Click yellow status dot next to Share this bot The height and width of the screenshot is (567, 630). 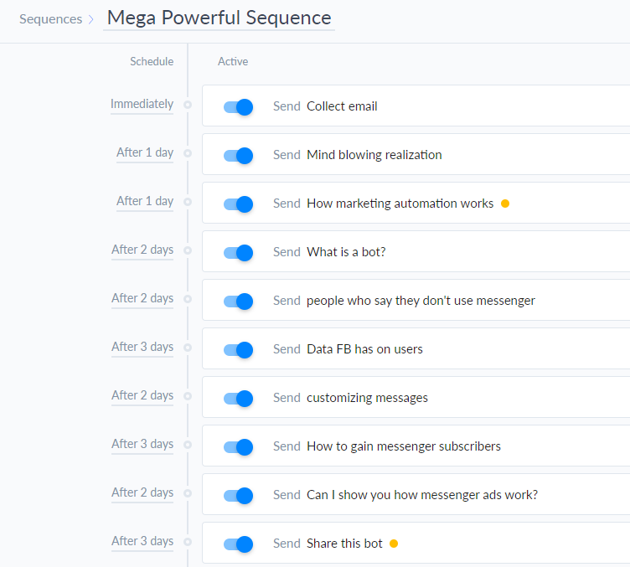coord(394,544)
